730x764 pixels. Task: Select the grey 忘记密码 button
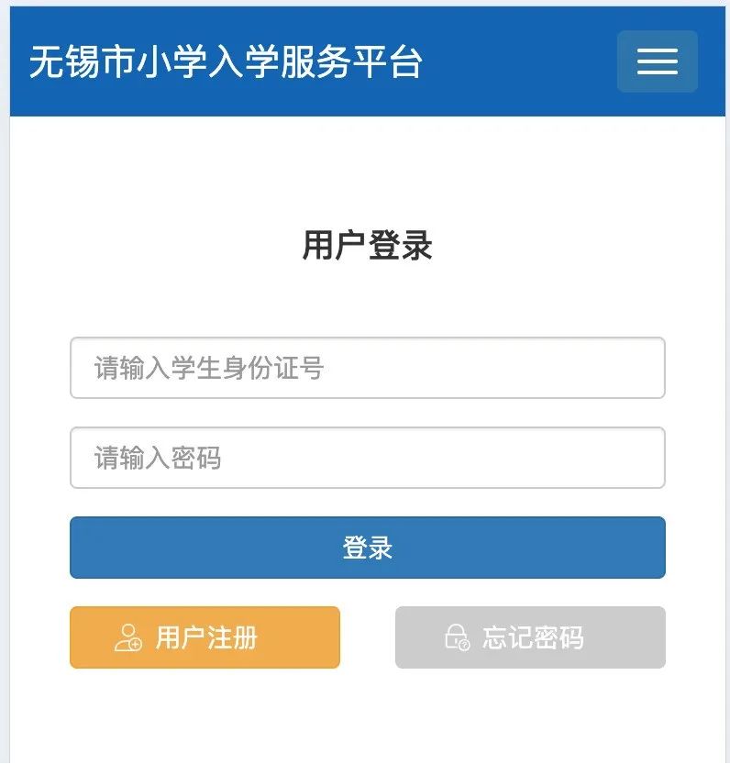[530, 637]
